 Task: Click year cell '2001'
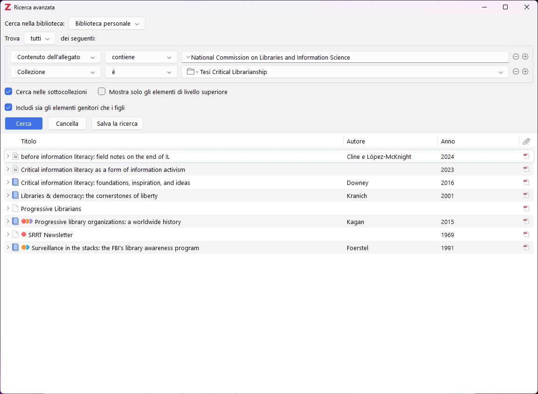[448, 196]
